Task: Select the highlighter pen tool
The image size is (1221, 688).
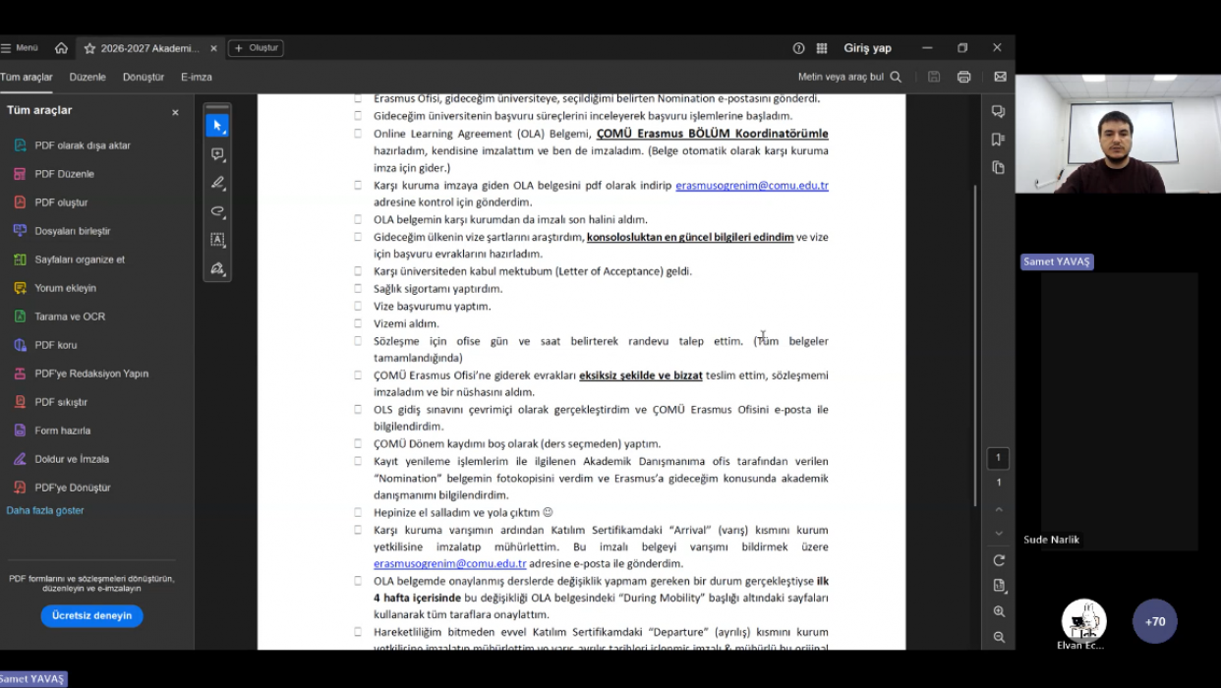Action: pyautogui.click(x=217, y=183)
